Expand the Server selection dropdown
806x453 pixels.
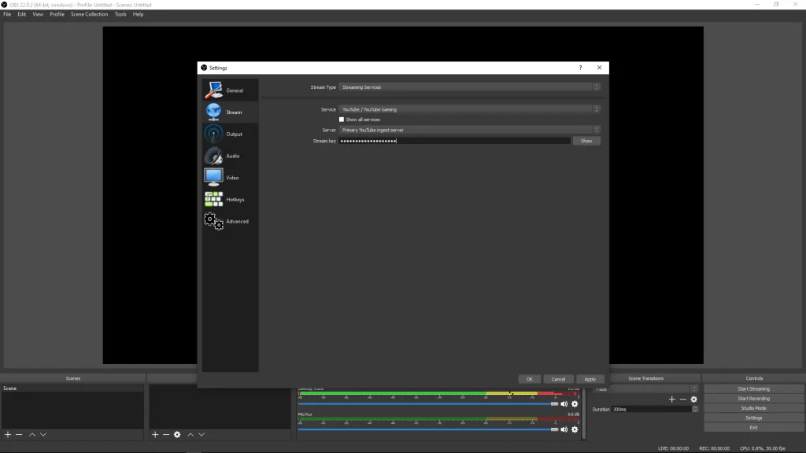(x=468, y=129)
